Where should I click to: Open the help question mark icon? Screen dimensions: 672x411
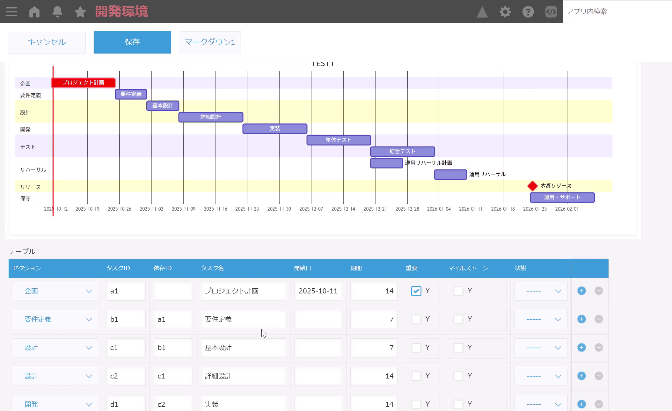pyautogui.click(x=528, y=12)
